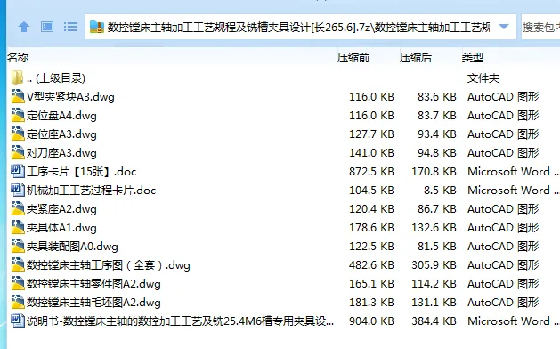This screenshot has height=349, width=560.
Task: Click the parent directory folder icon
Action: 17,77
